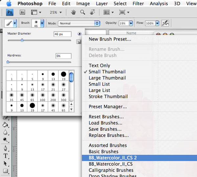Screen dimensions: 197x177
Task: Choose Load Brushes... from the menu
Action: pyautogui.click(x=106, y=123)
